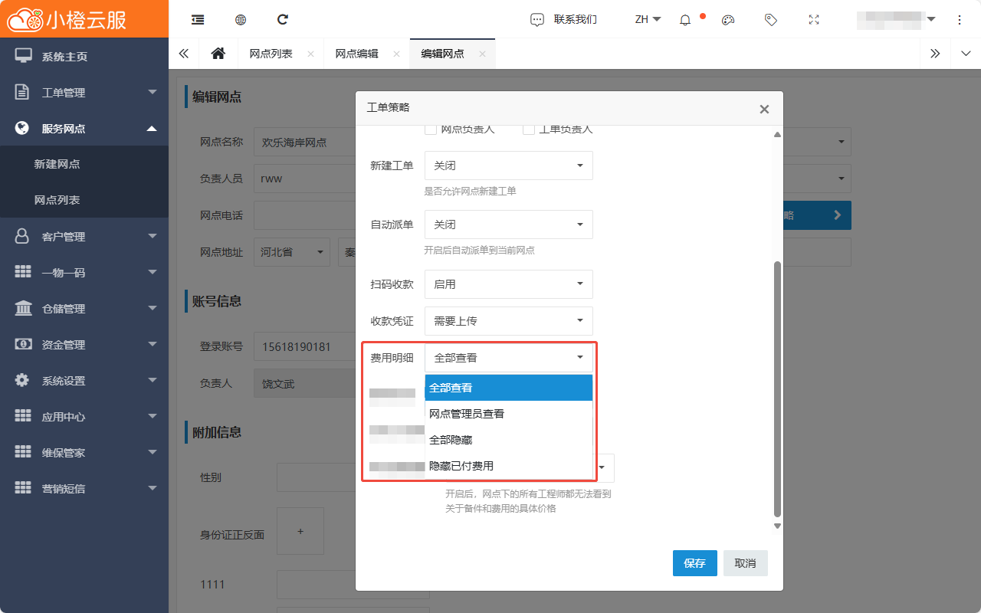Check the 网点负责人 checkbox
981x613 pixels.
[431, 129]
